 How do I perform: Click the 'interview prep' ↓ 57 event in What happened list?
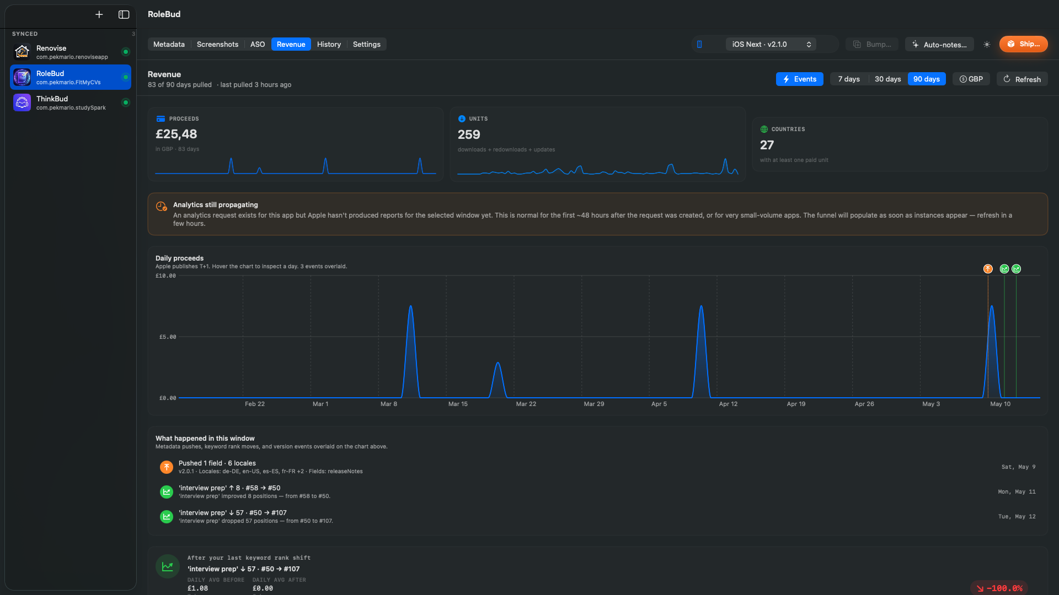[597, 517]
